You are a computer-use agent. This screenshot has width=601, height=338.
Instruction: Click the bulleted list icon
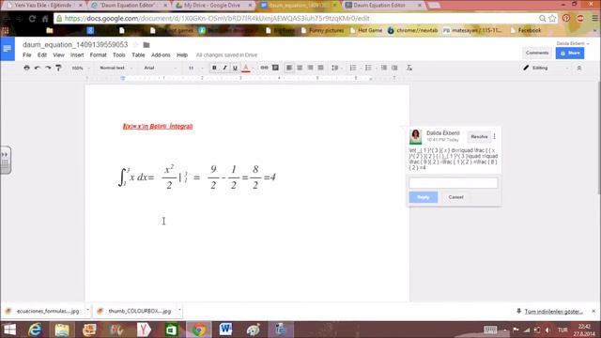click(368, 68)
